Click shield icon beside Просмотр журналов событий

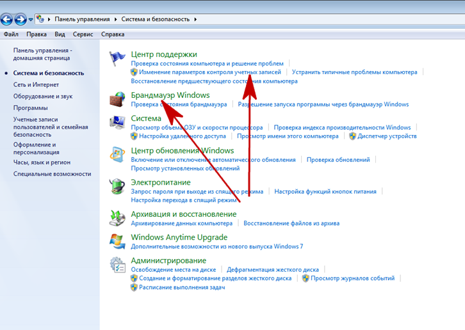(x=306, y=278)
